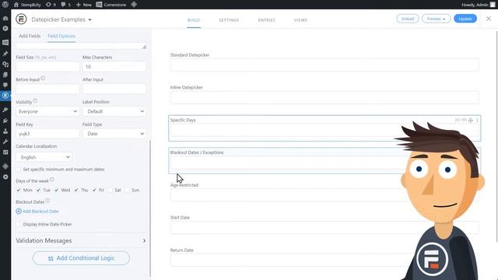The height and width of the screenshot is (280, 498).
Task: Click Add Conditional Logic button
Action: (x=81, y=258)
